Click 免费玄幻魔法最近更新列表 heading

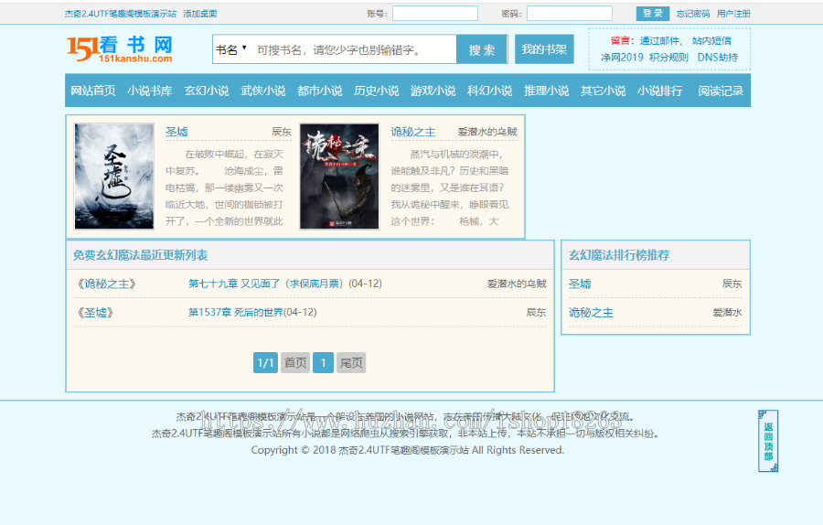140,255
